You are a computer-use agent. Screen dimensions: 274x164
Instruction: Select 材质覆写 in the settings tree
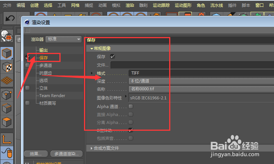(48, 103)
